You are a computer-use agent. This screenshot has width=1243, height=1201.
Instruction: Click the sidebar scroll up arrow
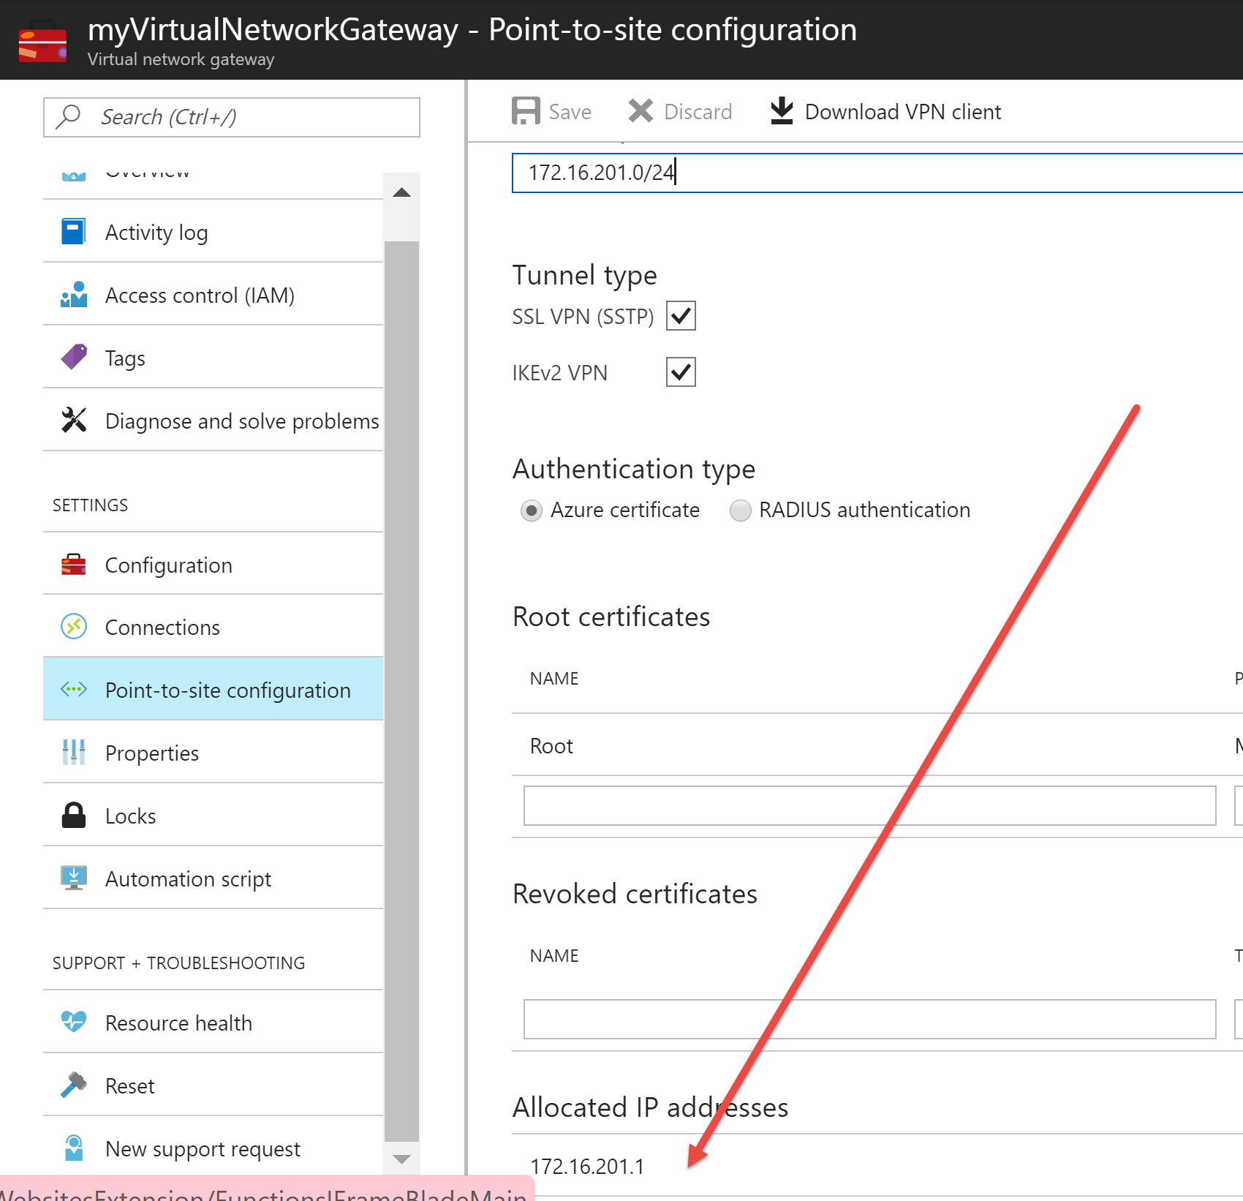401,192
